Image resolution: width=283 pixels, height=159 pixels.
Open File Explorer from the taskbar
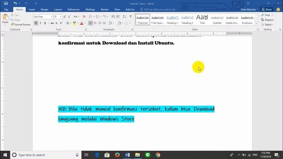[138, 155]
